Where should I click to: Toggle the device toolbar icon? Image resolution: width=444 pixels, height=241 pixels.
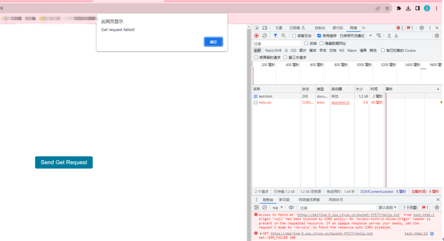[265, 28]
